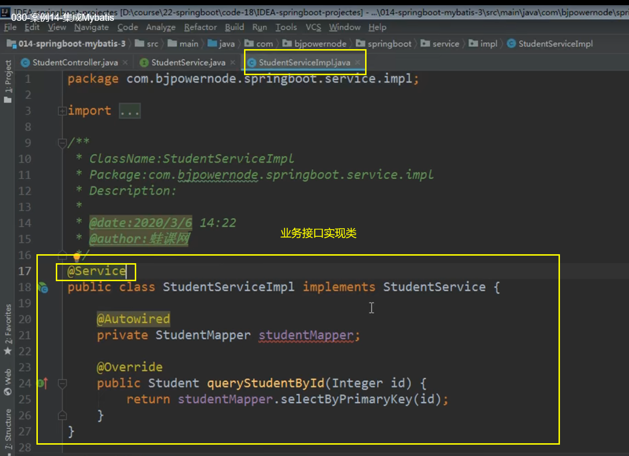Click studentMapper field name on line 21
Screen dimensions: 629x456
(x=306, y=335)
